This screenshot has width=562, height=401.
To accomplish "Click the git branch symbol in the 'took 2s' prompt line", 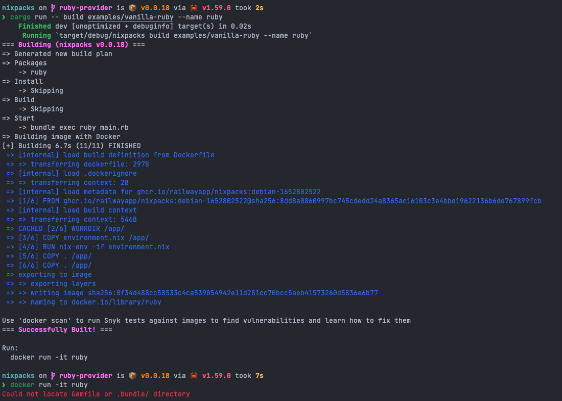I will click(53, 8).
